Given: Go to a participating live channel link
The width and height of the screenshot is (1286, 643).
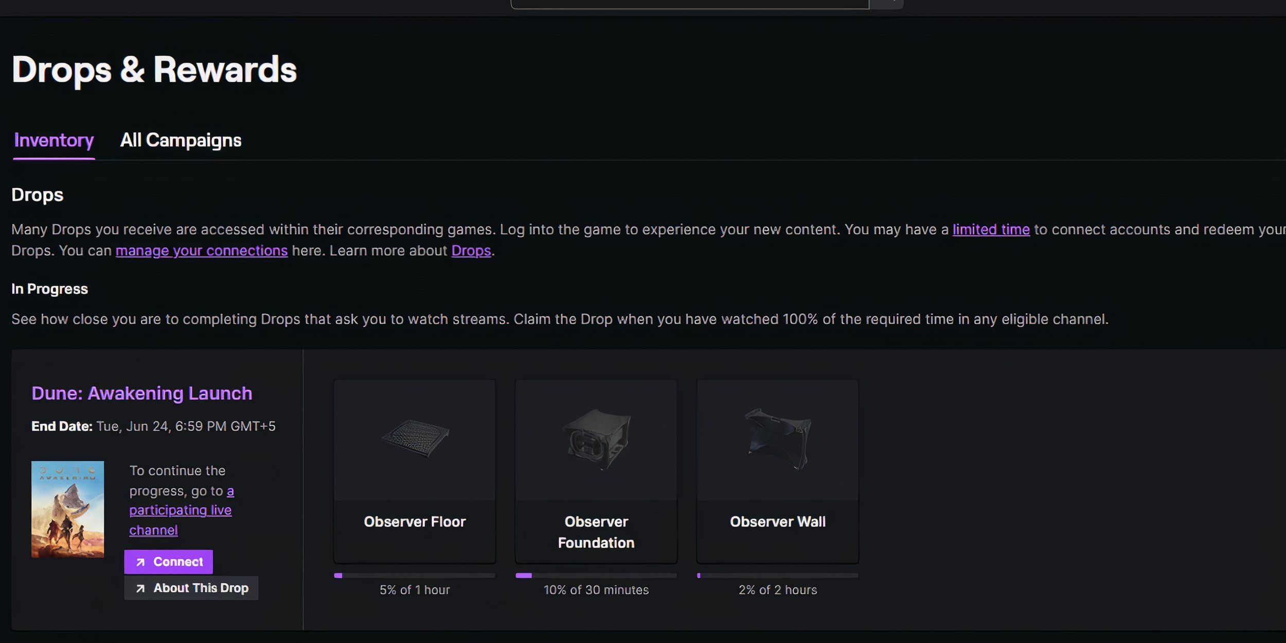Looking at the screenshot, I should pos(181,510).
